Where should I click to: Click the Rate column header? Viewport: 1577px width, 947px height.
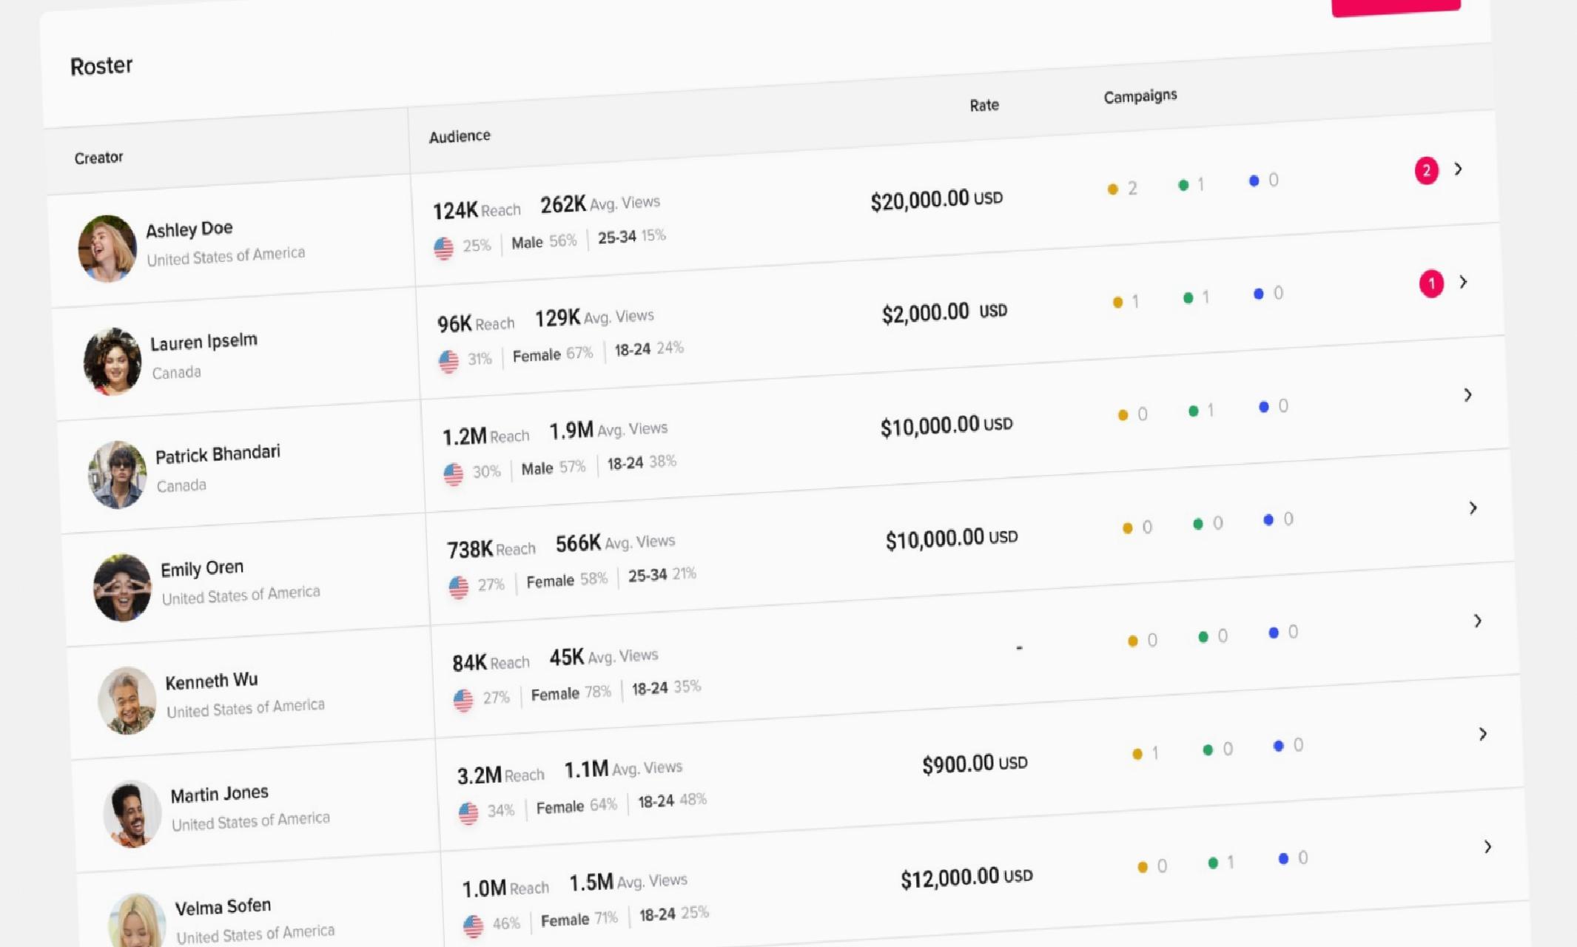click(984, 105)
